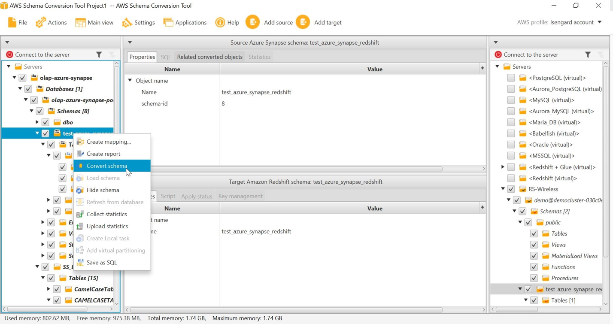Expand the <Redshift + Glue (virtual)> node
Viewport: 613px width, 324px height.
point(503,167)
